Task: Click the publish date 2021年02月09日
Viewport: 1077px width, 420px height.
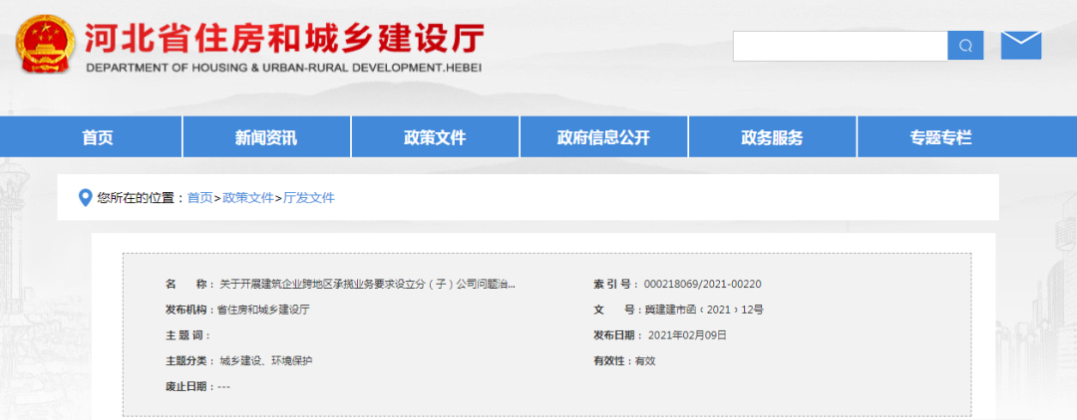Action: tap(687, 335)
